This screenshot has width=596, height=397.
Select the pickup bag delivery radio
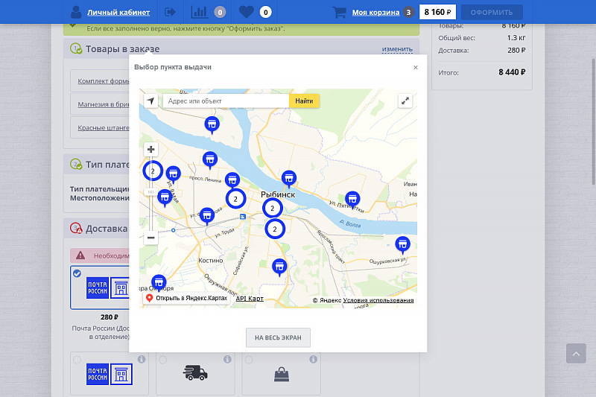249,360
